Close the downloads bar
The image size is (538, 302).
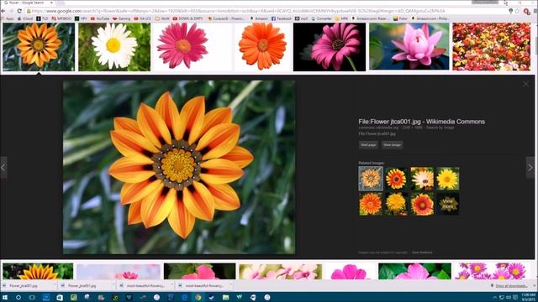pyautogui.click(x=534, y=285)
